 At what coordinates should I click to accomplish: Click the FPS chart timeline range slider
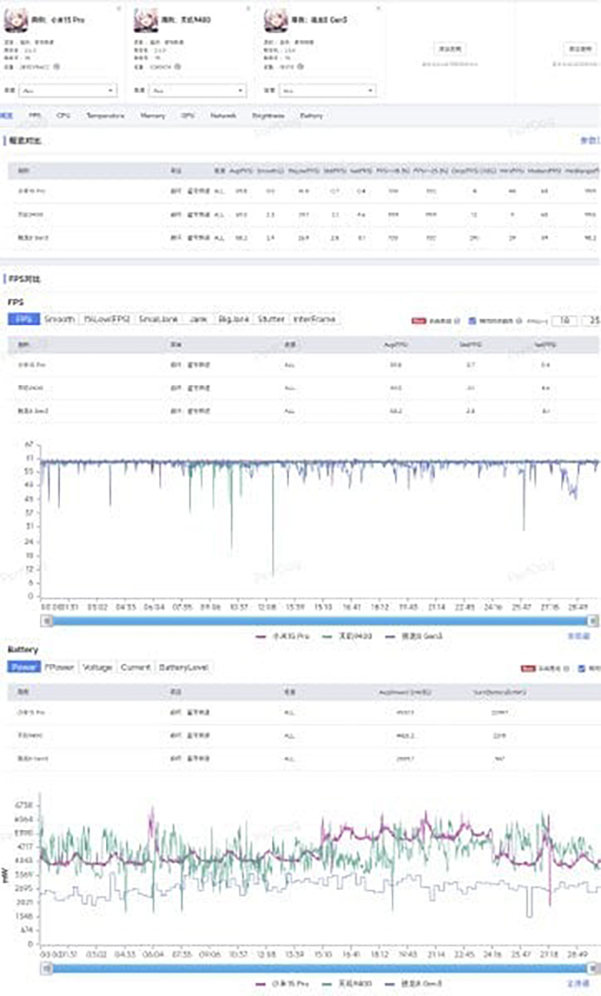click(x=319, y=620)
